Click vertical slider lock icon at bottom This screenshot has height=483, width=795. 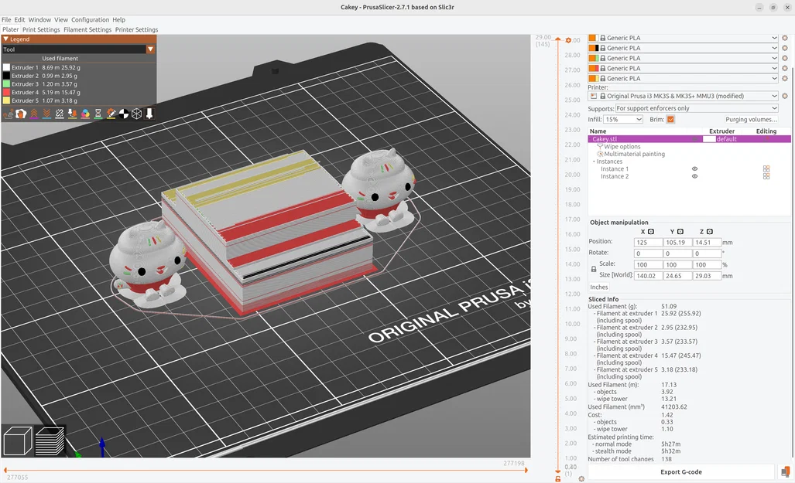click(x=557, y=478)
